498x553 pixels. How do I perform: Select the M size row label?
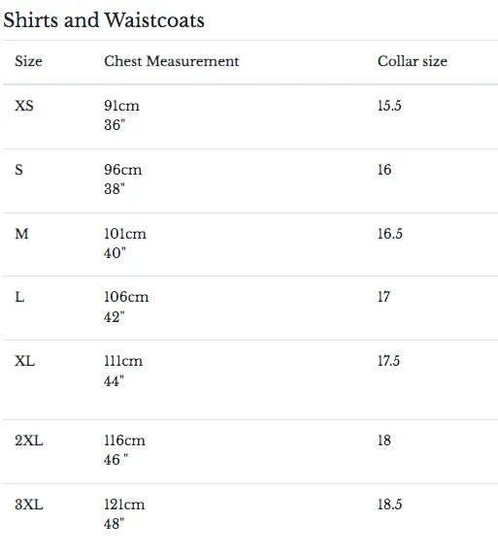pyautogui.click(x=21, y=234)
